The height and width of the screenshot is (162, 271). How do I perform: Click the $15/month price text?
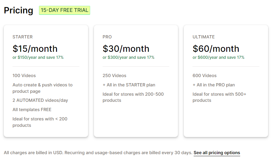point(35,49)
